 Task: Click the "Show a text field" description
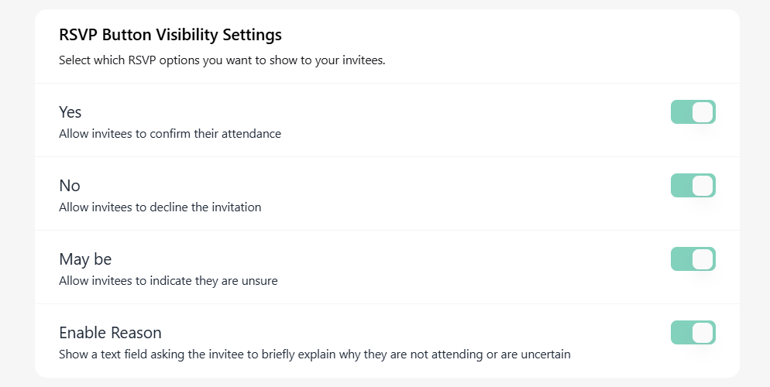(315, 354)
